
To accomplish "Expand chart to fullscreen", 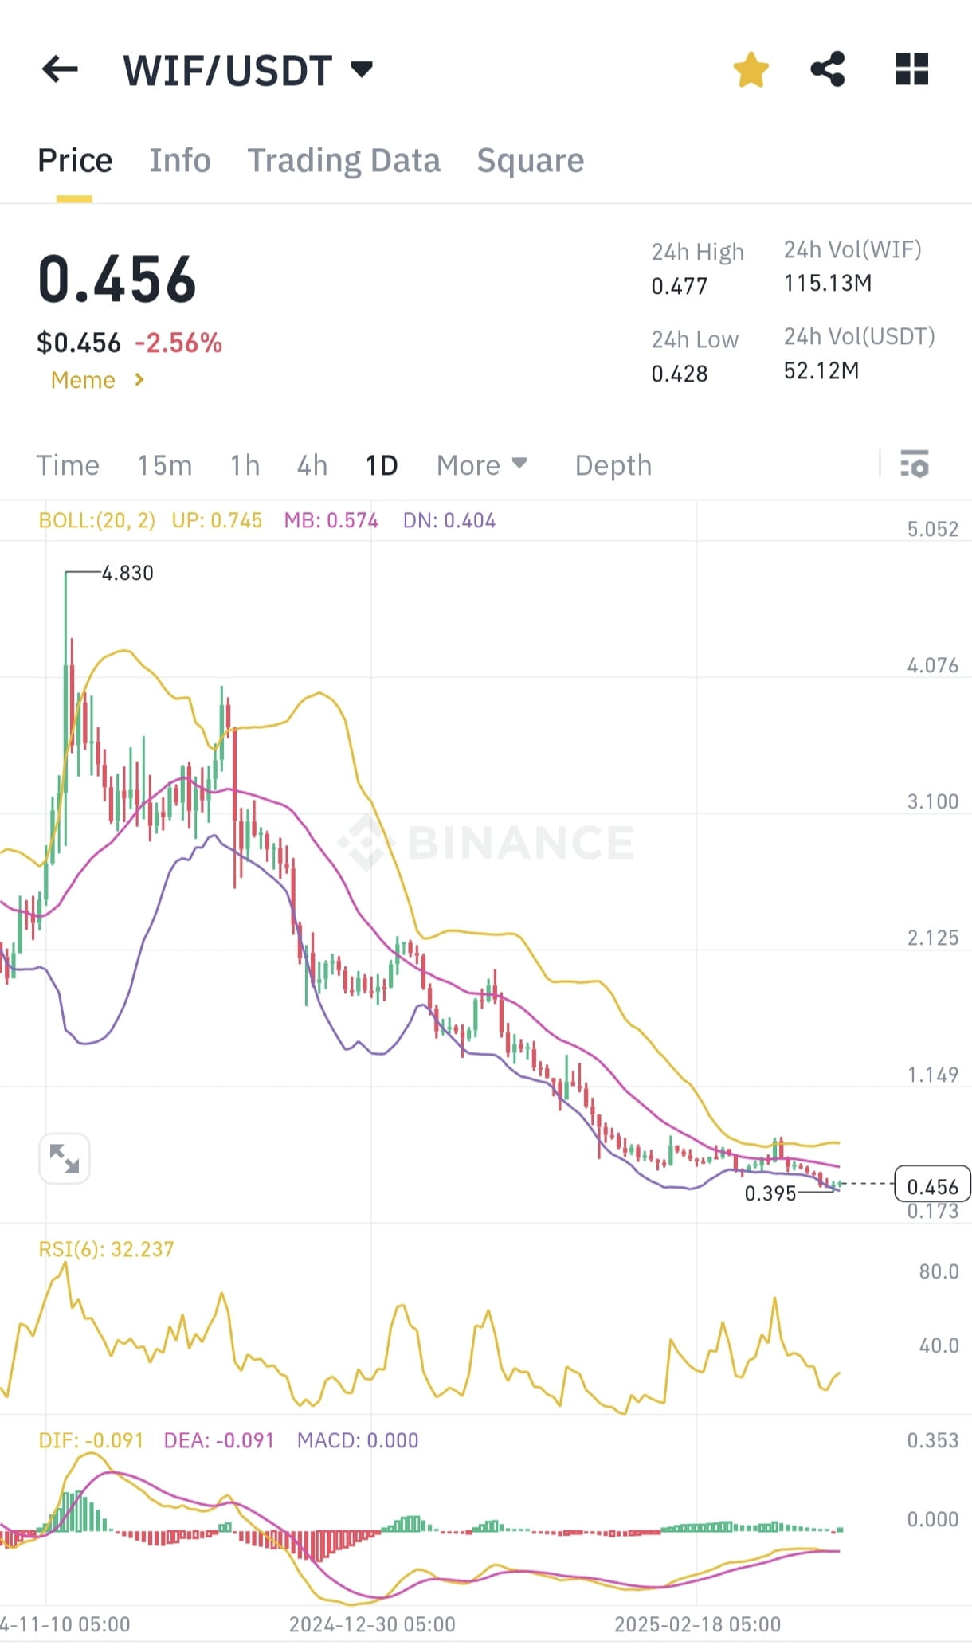I will pyautogui.click(x=65, y=1158).
